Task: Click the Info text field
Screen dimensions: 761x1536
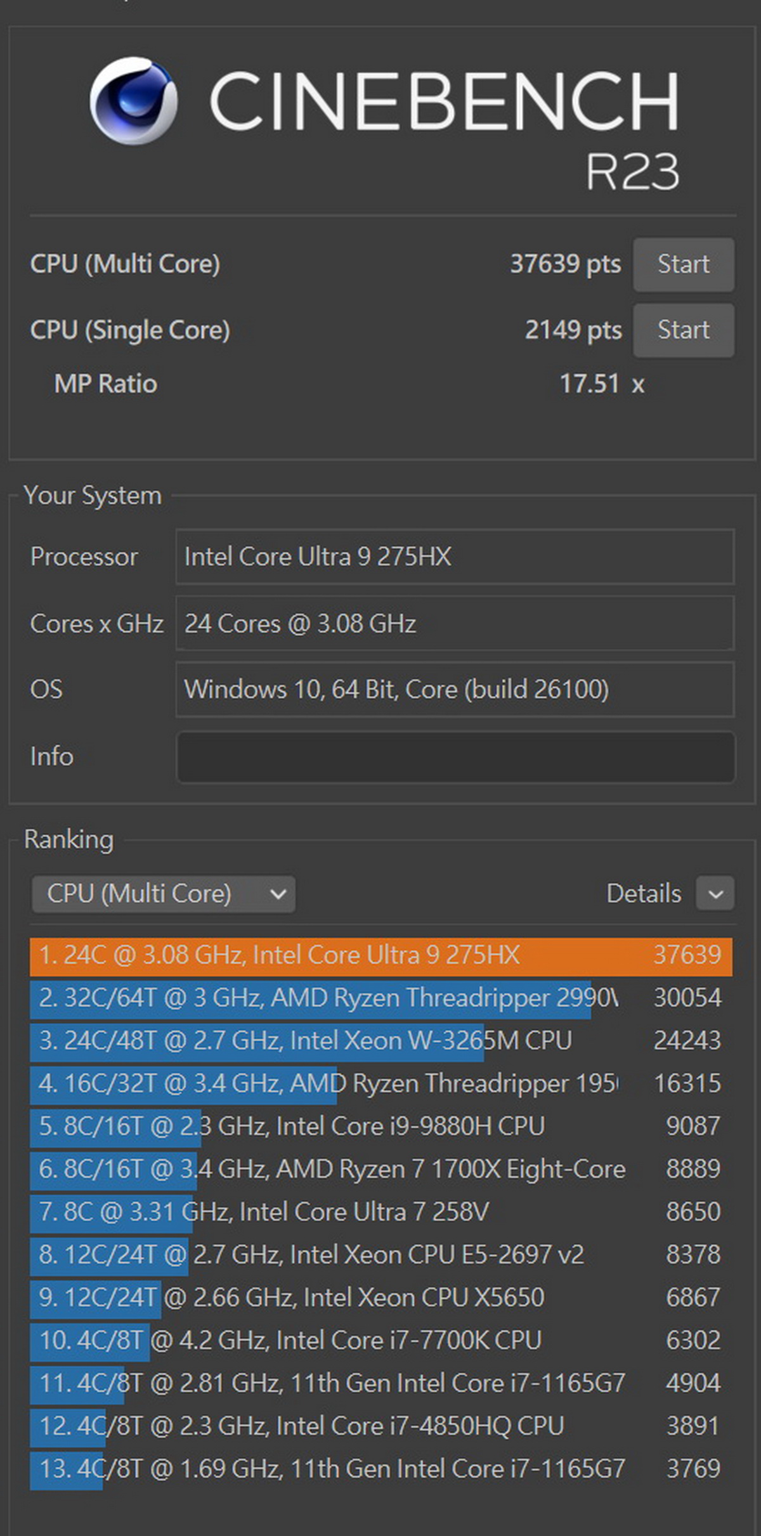Action: point(455,757)
